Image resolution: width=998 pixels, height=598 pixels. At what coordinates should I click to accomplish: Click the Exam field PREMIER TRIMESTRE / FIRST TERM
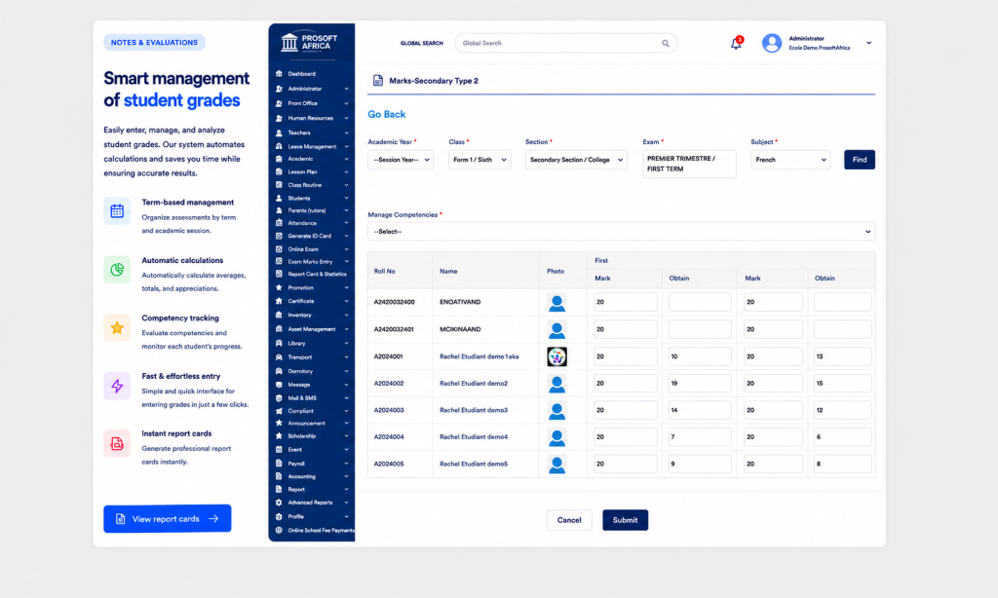689,165
